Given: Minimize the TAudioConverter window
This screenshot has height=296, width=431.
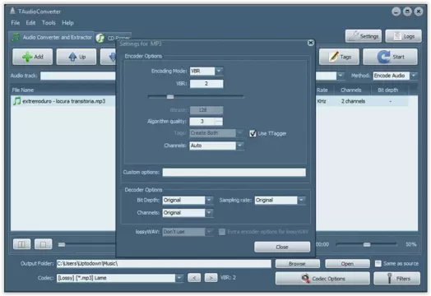Looking at the screenshot, I should coord(396,12).
